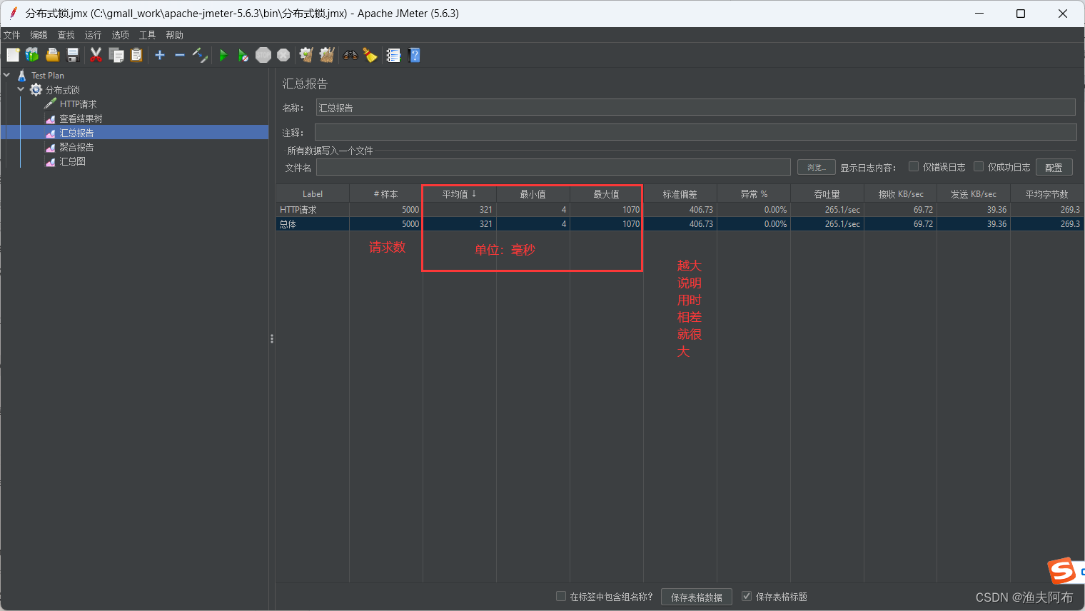Viewport: 1085px width, 611px height.
Task: Sort by 最小值 column header
Action: [x=533, y=194]
